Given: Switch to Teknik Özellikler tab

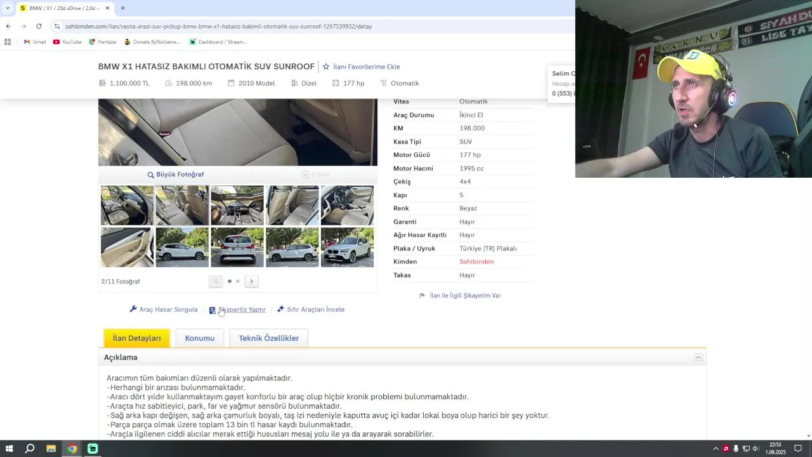Looking at the screenshot, I should (268, 338).
